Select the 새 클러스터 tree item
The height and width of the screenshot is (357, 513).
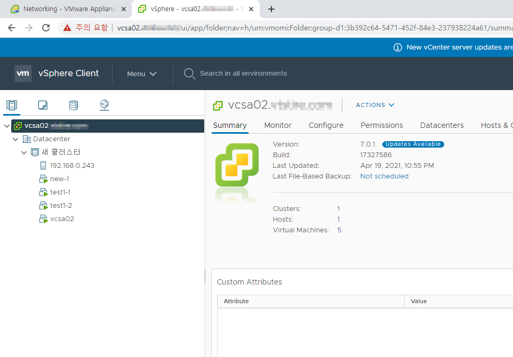pyautogui.click(x=61, y=152)
